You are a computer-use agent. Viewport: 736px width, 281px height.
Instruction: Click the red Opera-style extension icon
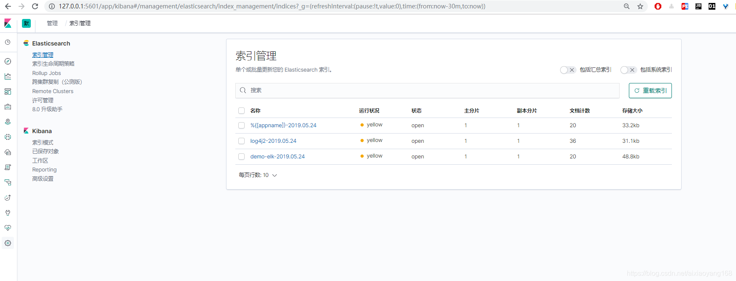click(658, 6)
